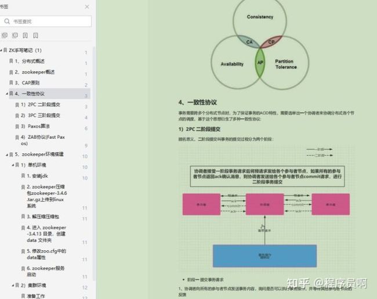377x299 pixels.
Task: Open bookmark 1) 2PC 二阶段提交
Action: pos(41,105)
